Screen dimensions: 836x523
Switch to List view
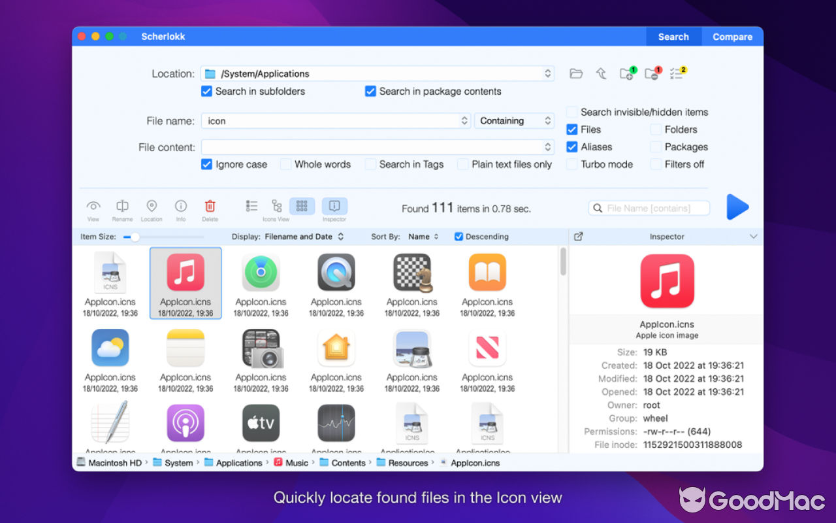tap(251, 205)
